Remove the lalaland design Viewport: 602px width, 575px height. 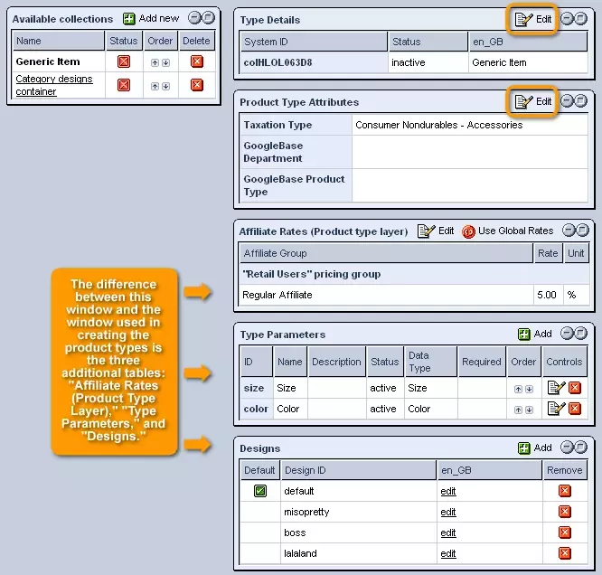tap(565, 553)
